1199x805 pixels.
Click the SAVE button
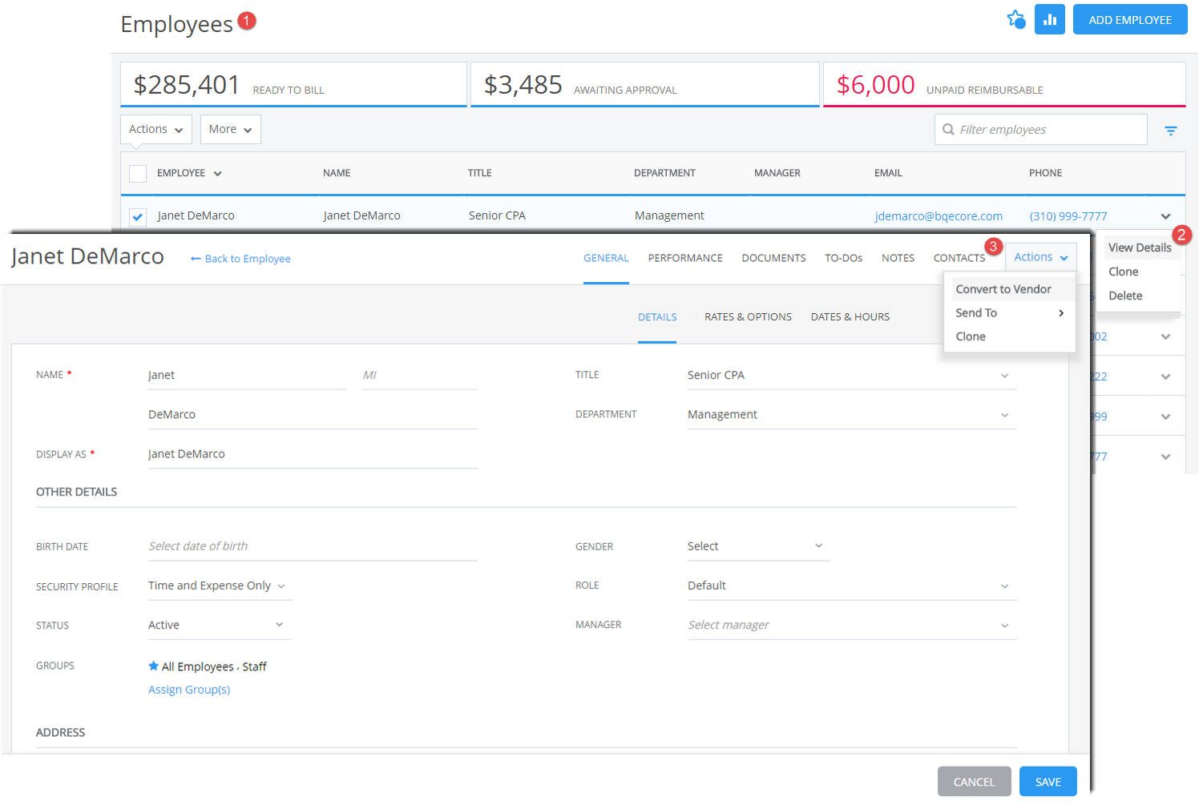pyautogui.click(x=1048, y=782)
